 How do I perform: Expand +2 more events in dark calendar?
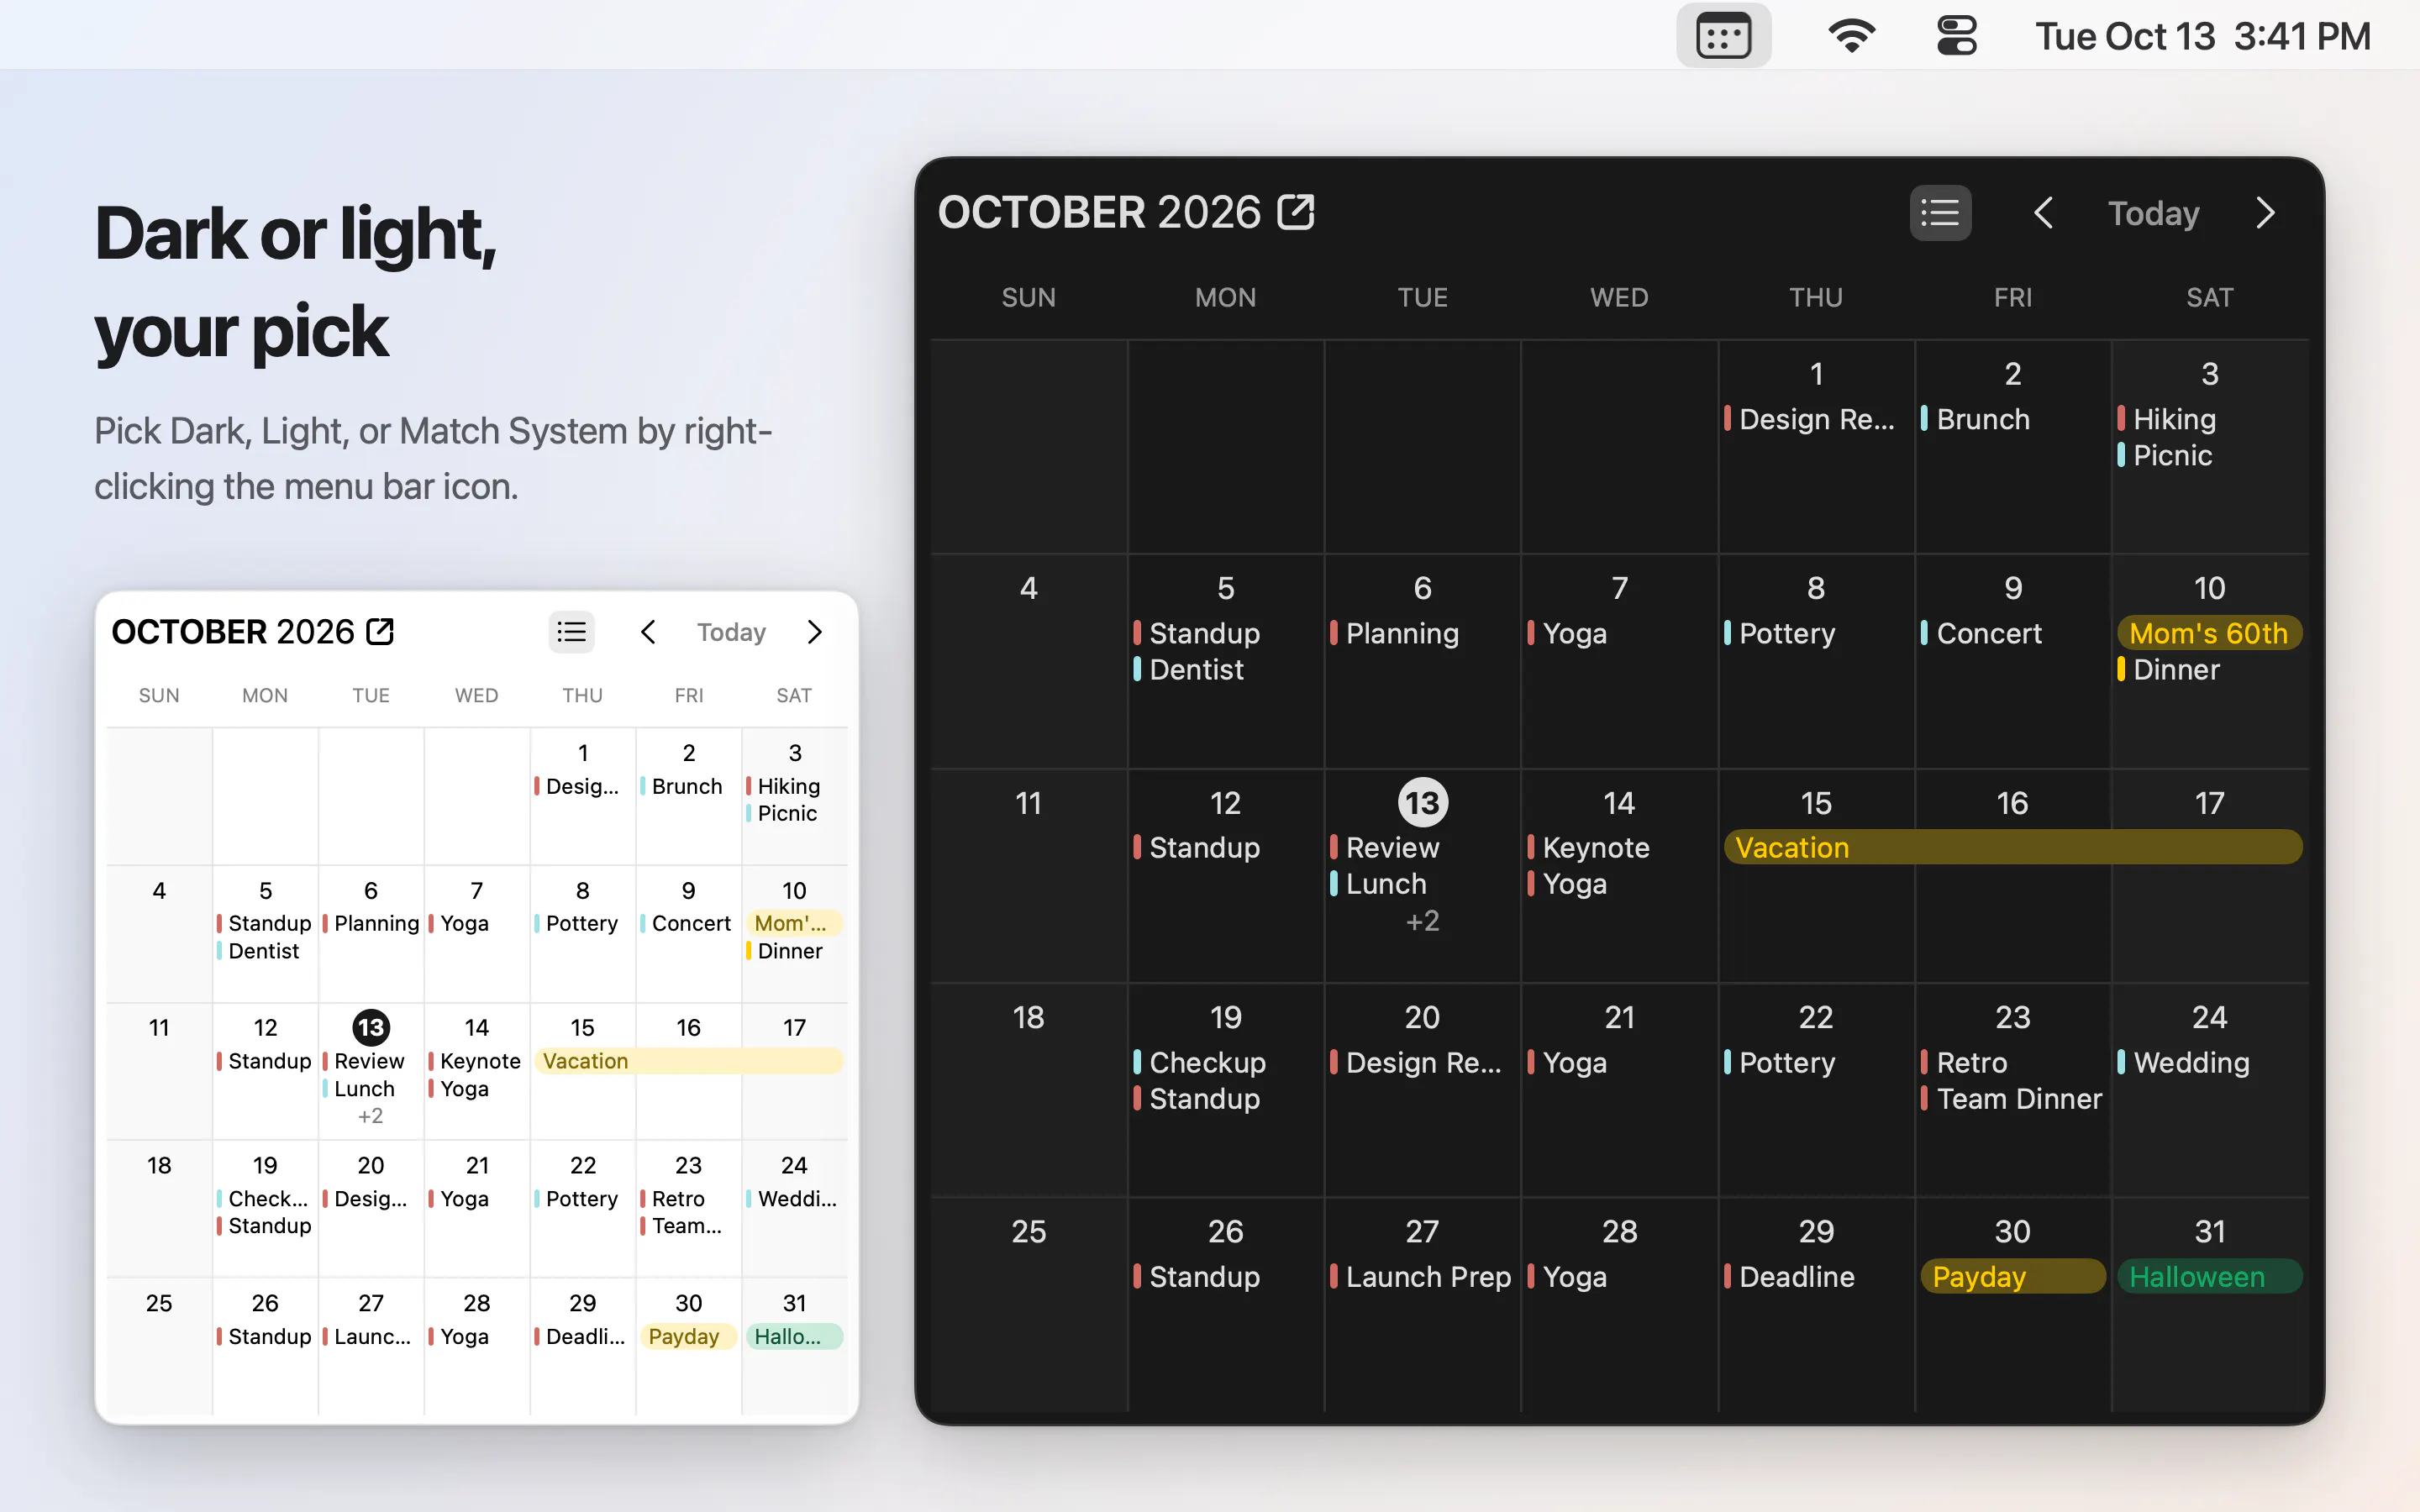pyautogui.click(x=1422, y=921)
